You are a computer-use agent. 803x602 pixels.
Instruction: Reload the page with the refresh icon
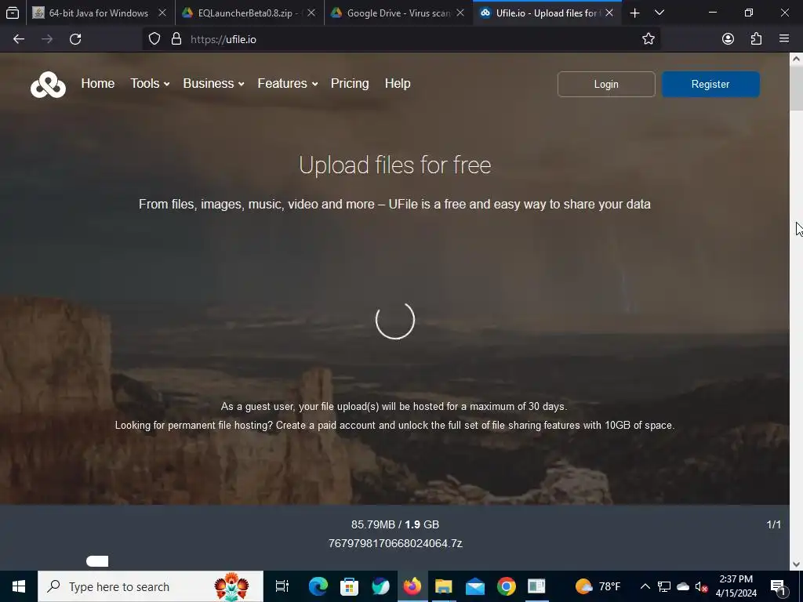(75, 39)
